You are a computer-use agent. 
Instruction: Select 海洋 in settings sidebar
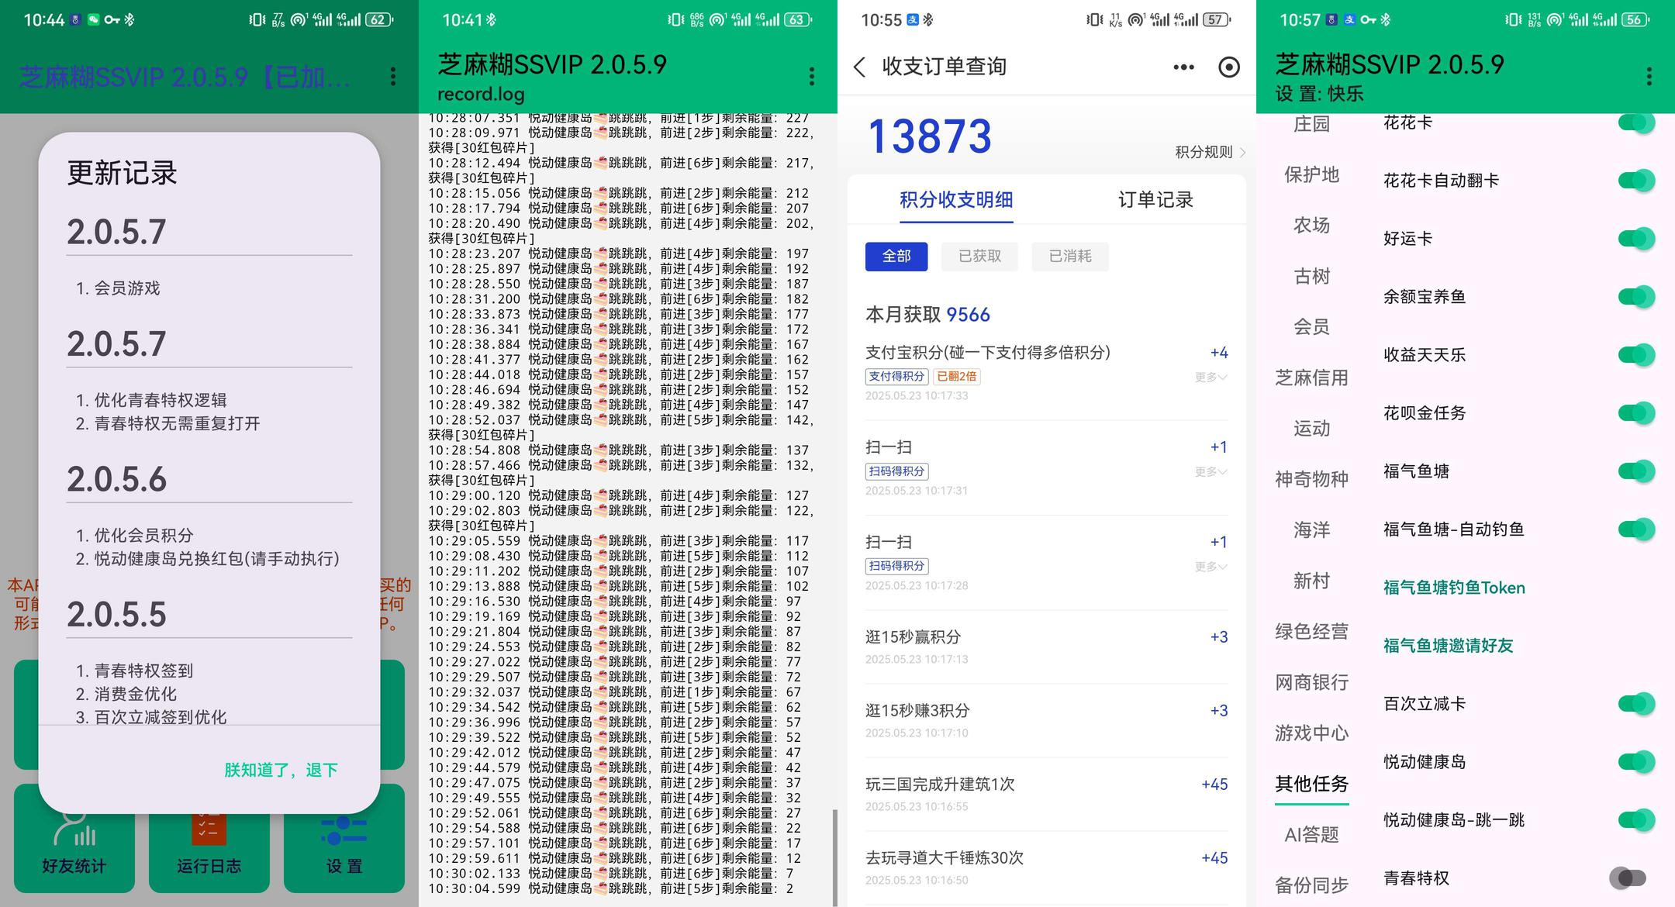tap(1311, 530)
